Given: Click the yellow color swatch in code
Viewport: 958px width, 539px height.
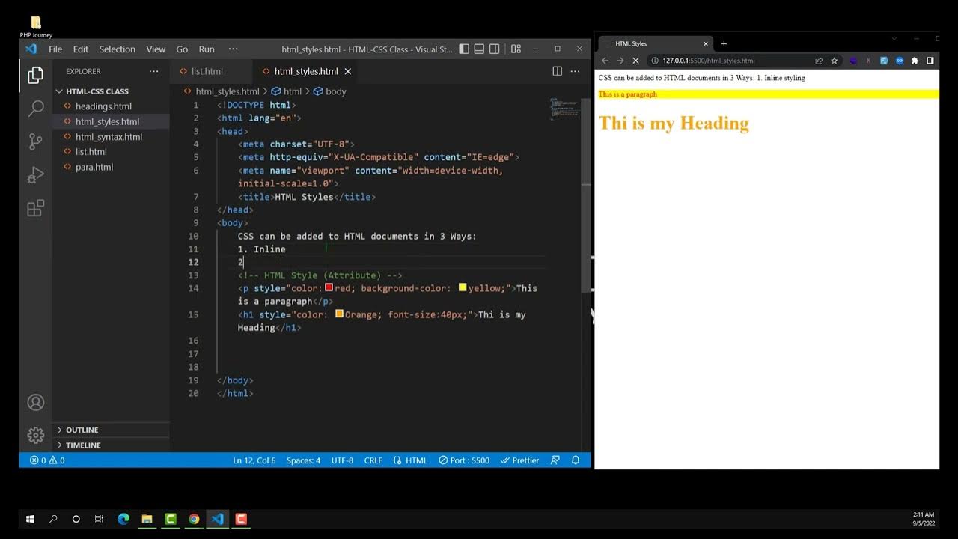Looking at the screenshot, I should [463, 287].
